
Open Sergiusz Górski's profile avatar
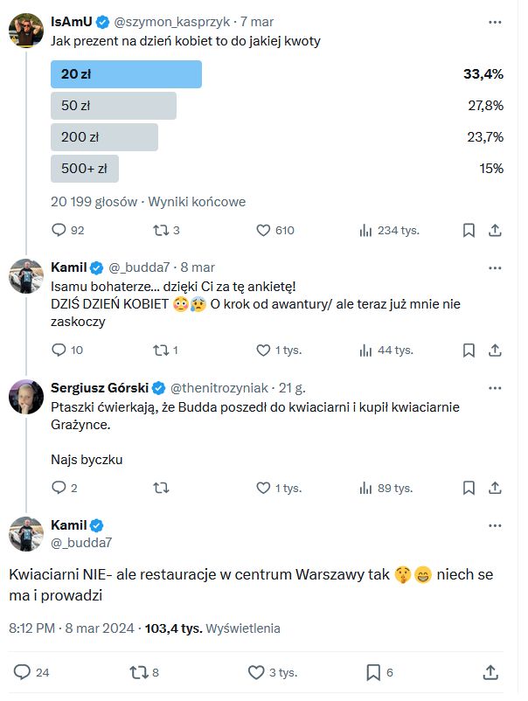26,398
